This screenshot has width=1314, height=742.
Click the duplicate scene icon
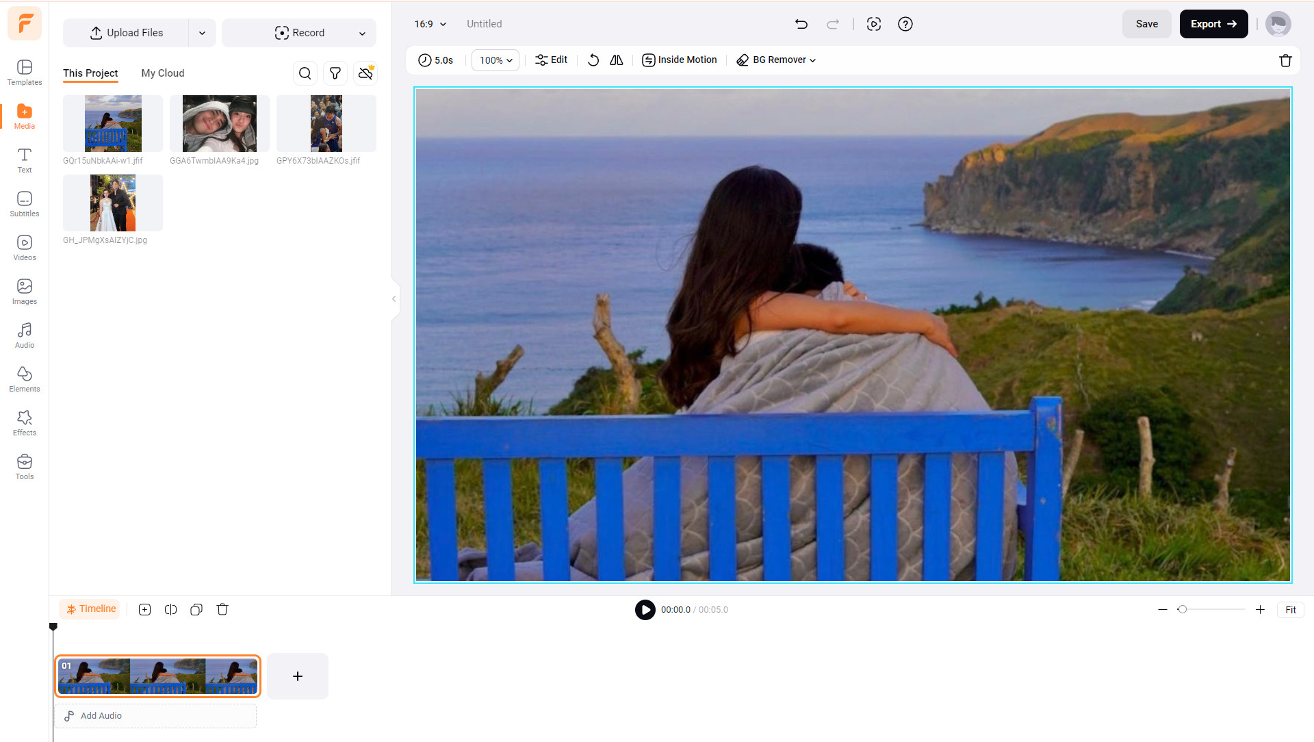196,609
